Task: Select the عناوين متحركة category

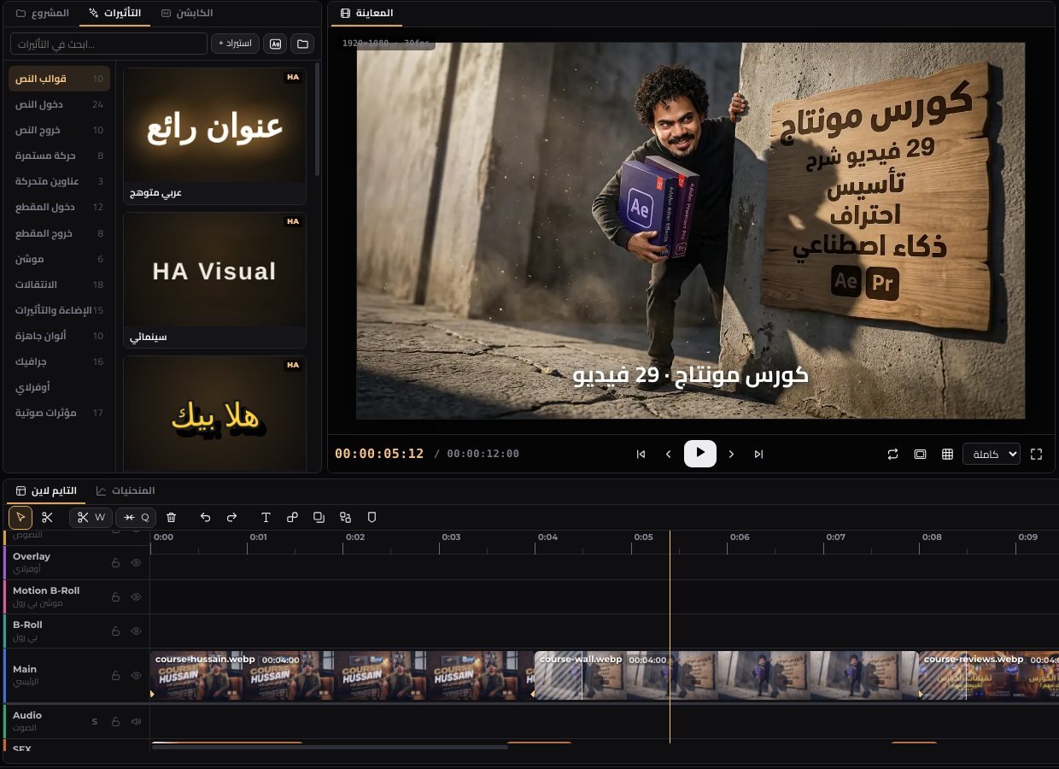Action: coord(59,181)
